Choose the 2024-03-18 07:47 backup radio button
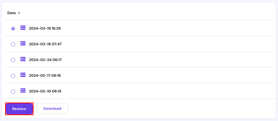This screenshot has height=121, width=278. pos(13,44)
